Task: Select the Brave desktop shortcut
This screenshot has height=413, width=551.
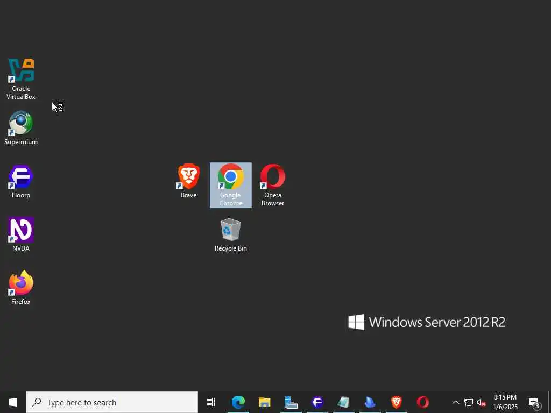Action: tap(189, 181)
